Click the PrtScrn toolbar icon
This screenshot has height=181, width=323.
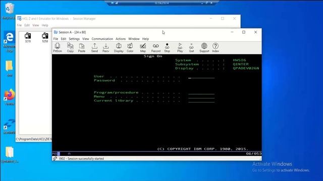click(x=58, y=48)
